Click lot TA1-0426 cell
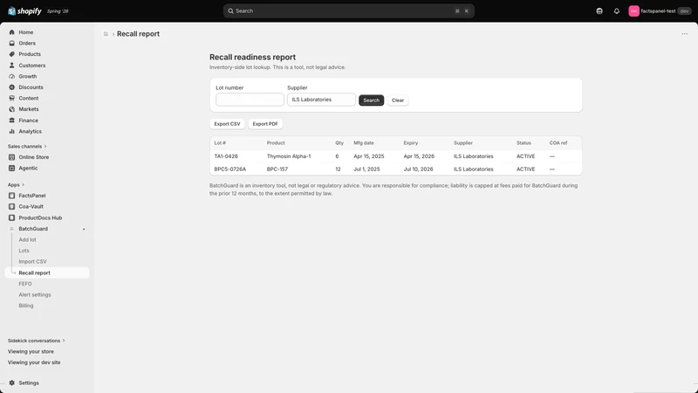This screenshot has width=698, height=393. point(226,156)
